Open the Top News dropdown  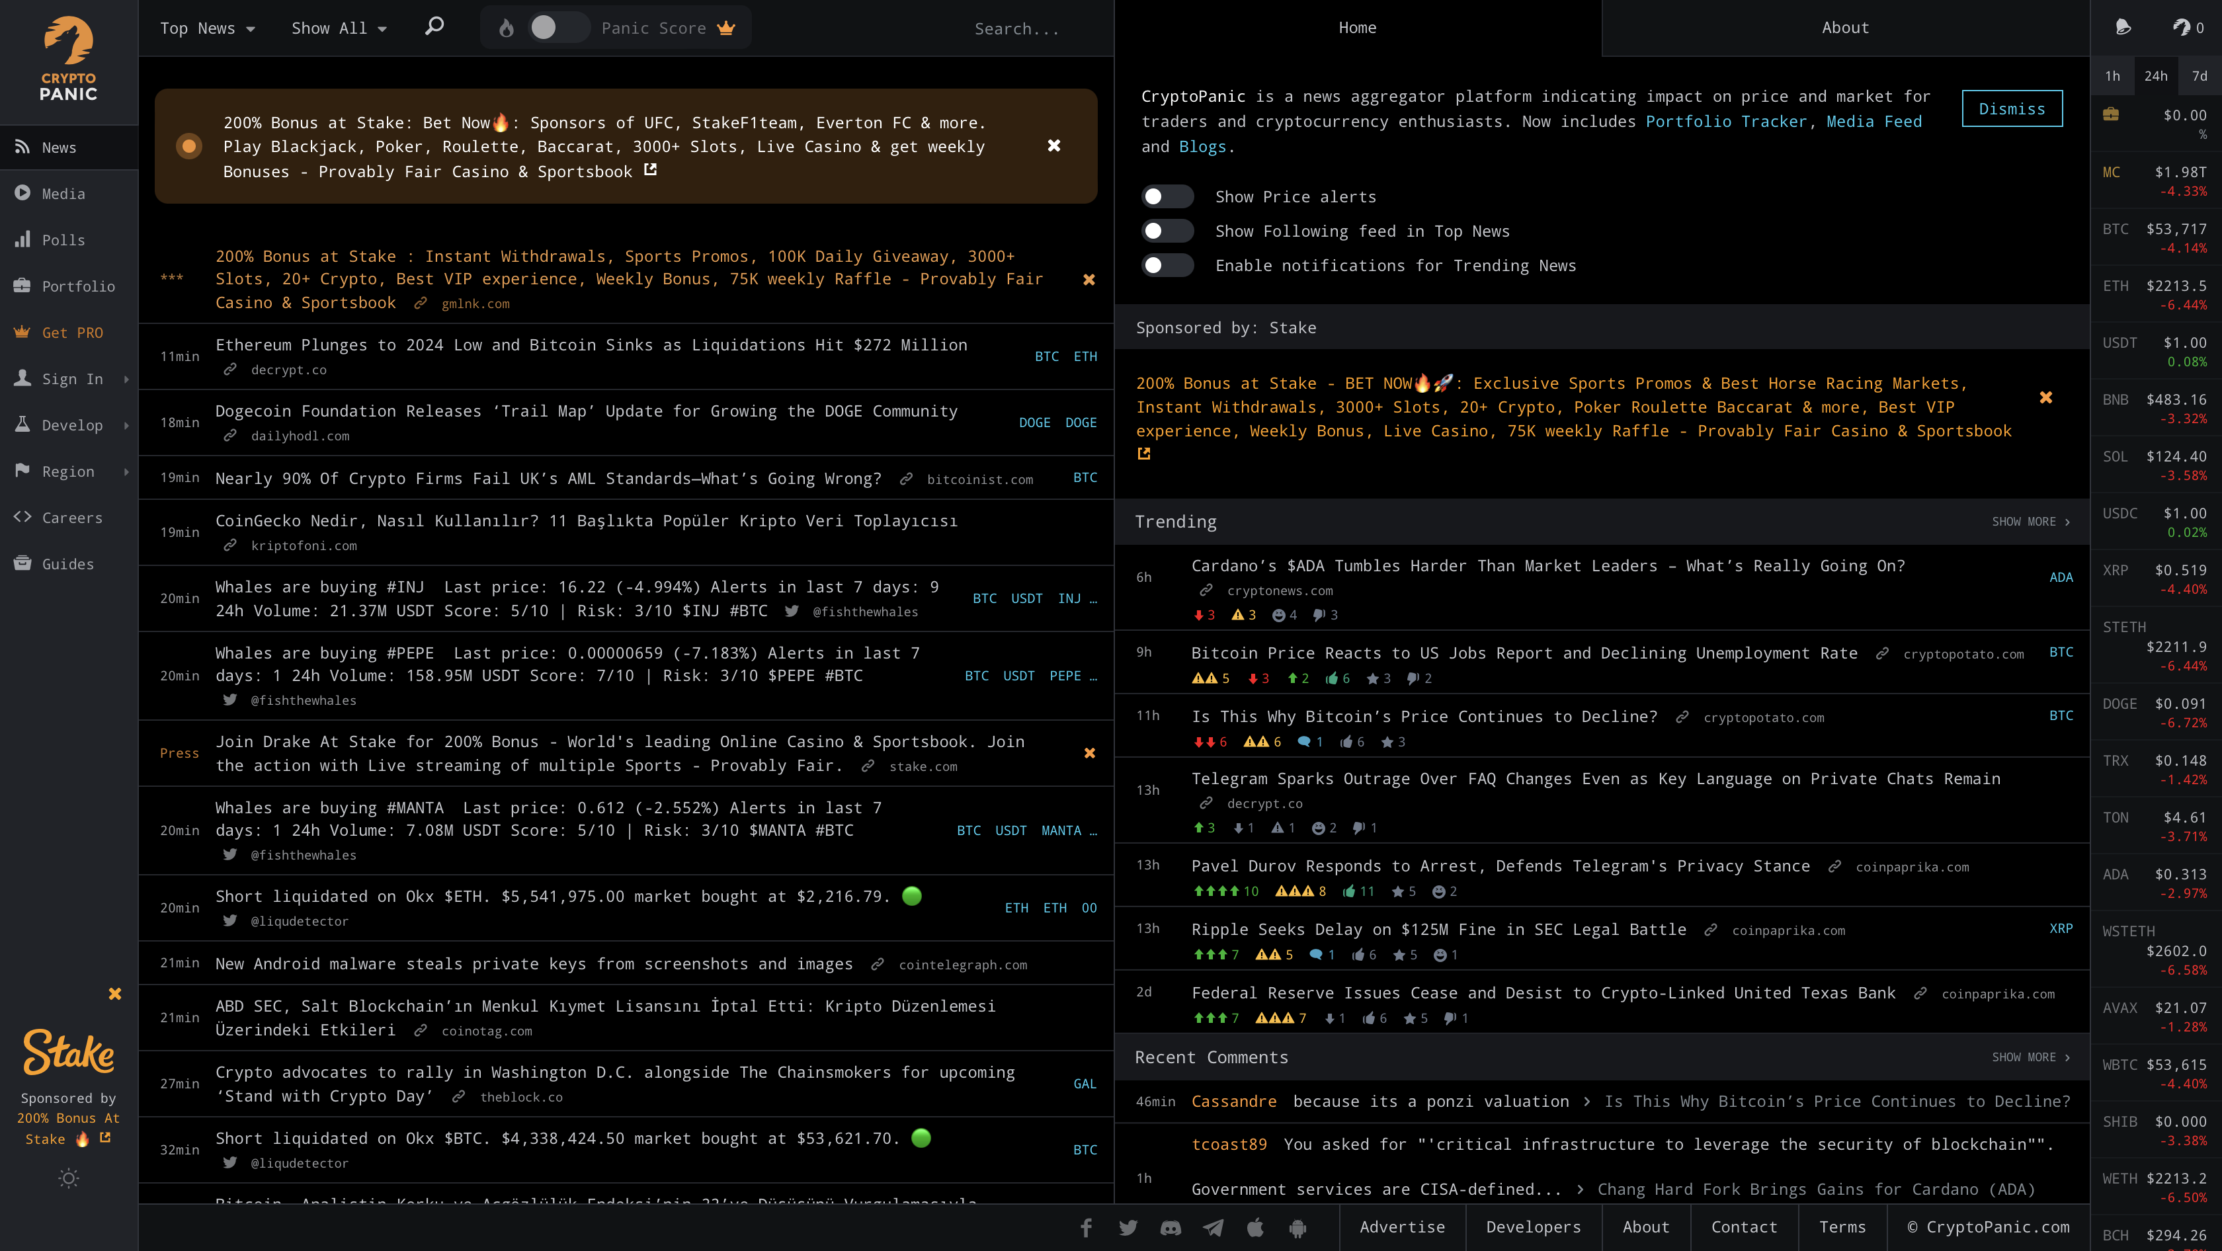[207, 28]
